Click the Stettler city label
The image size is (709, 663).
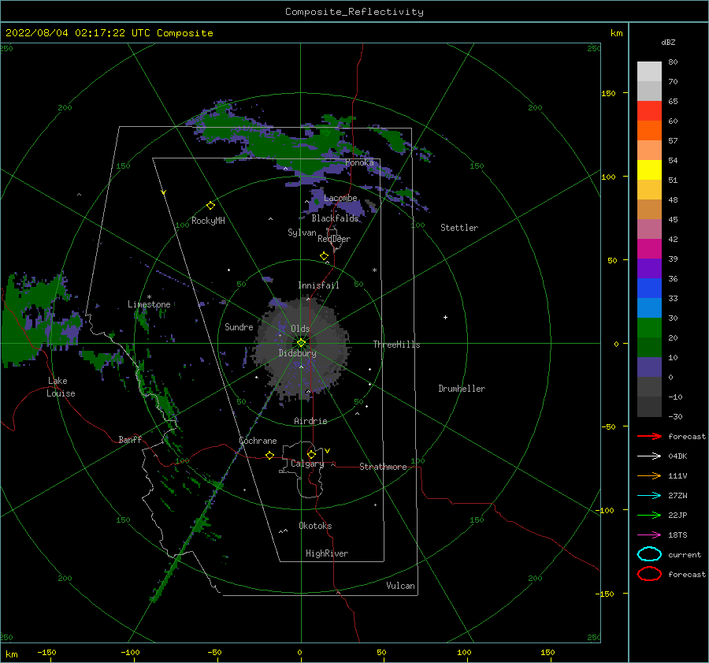click(459, 228)
